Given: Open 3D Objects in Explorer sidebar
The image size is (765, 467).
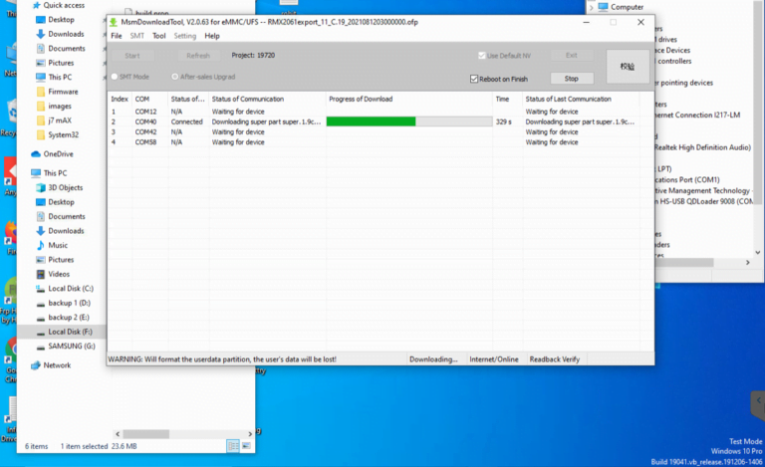Looking at the screenshot, I should (66, 187).
